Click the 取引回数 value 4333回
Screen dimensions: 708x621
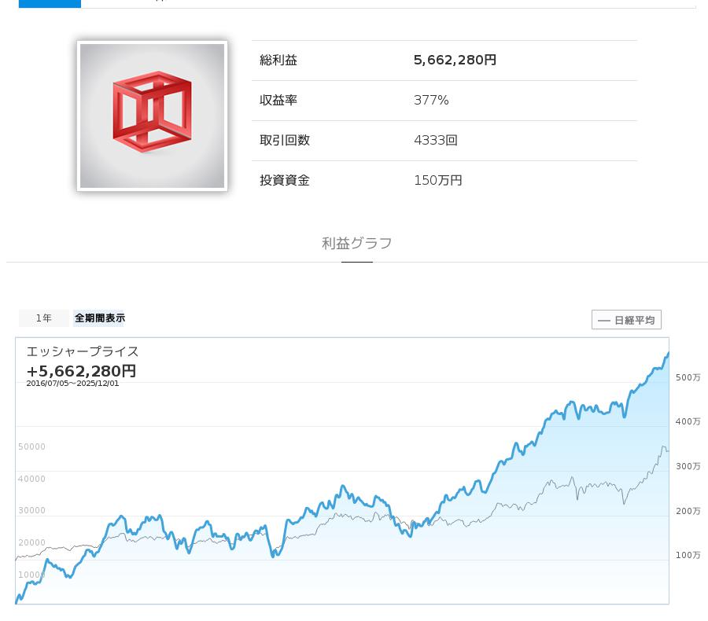[435, 141]
